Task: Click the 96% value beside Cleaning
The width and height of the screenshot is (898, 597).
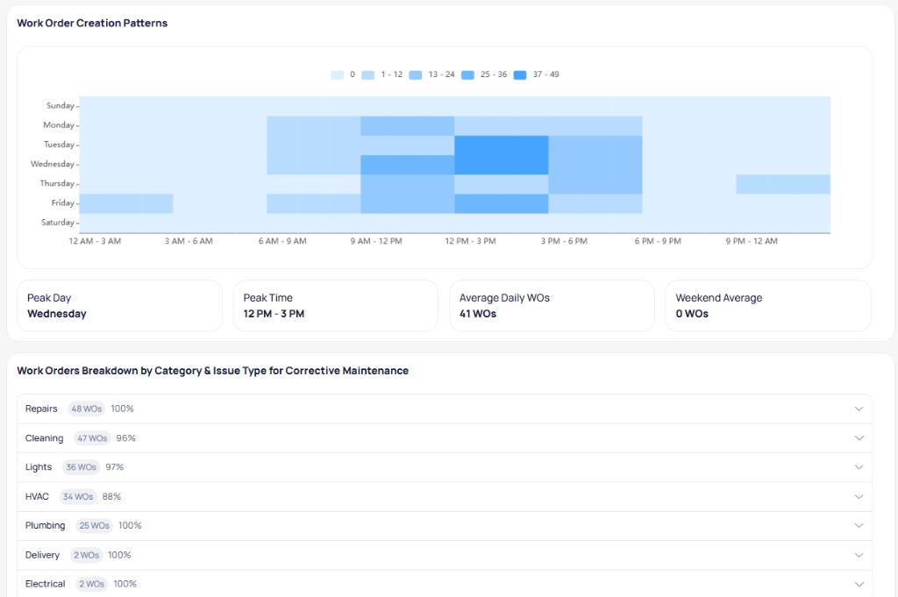Action: [126, 437]
